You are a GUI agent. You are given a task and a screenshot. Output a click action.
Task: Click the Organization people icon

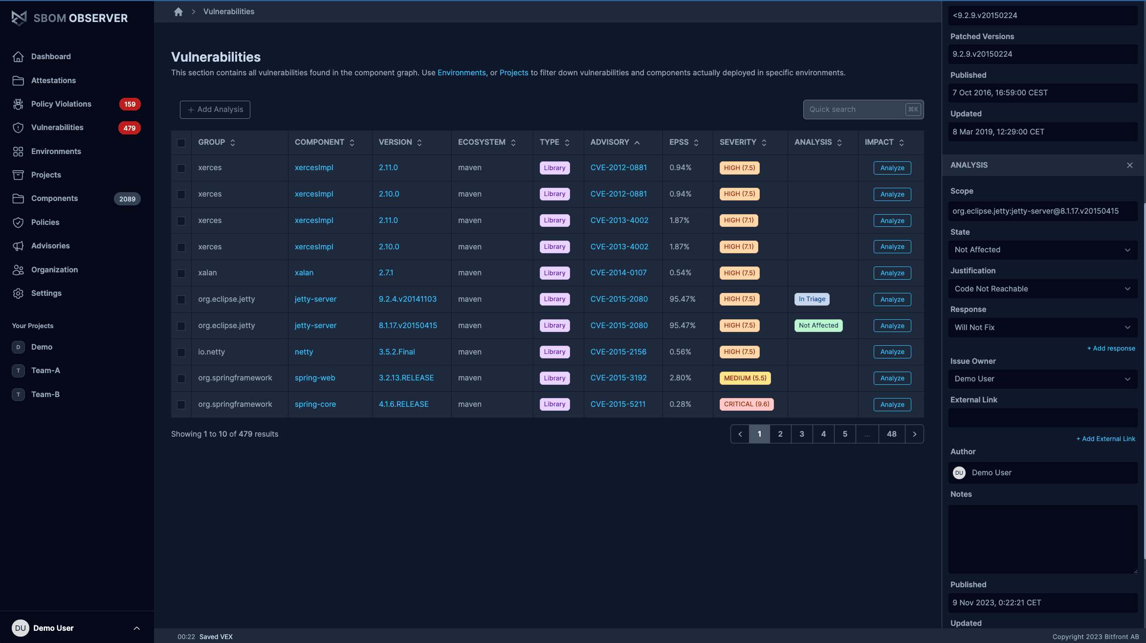click(18, 270)
